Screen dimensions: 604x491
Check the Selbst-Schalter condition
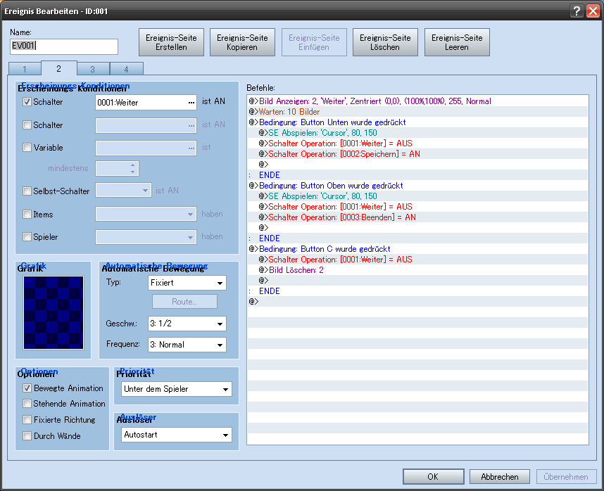pyautogui.click(x=27, y=191)
